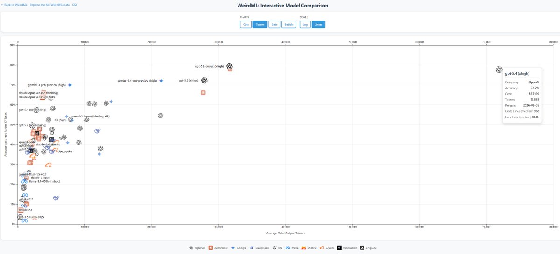Click the claude-opus-4.6 (no thinking) marker
The image size is (560, 254).
point(43,94)
